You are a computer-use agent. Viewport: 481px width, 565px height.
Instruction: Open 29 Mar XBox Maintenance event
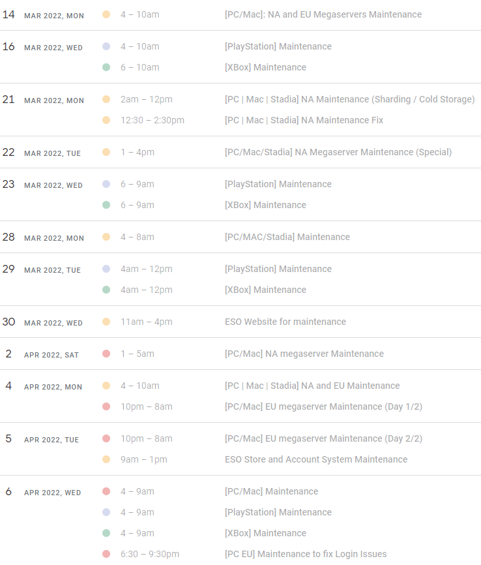pyautogui.click(x=265, y=290)
